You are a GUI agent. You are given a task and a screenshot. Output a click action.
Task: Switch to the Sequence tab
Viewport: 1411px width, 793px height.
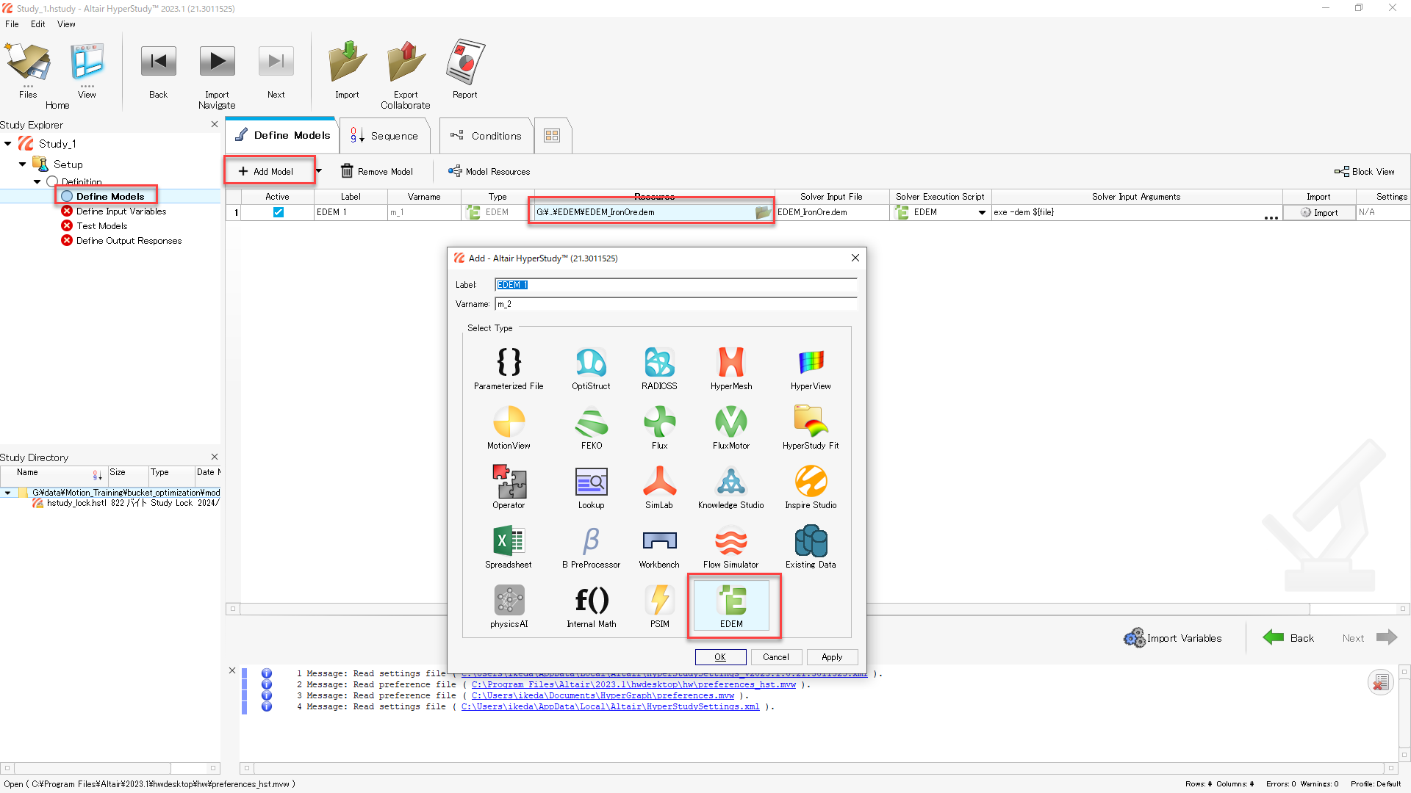click(x=385, y=136)
